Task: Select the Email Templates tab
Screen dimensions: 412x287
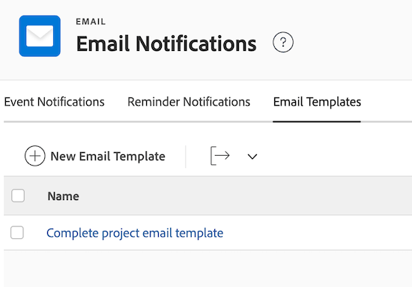Action: point(317,102)
